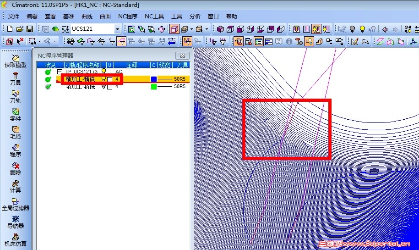Click 零件 (Part) in sidebar
The height and width of the screenshot is (250, 419).
[16, 115]
